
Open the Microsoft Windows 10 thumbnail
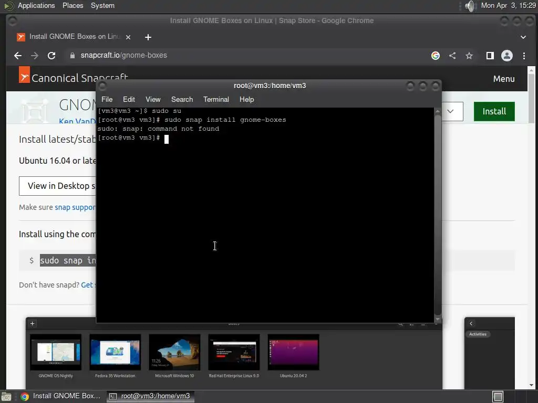pyautogui.click(x=174, y=352)
